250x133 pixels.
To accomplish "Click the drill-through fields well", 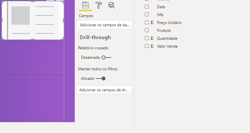I will (x=104, y=90).
